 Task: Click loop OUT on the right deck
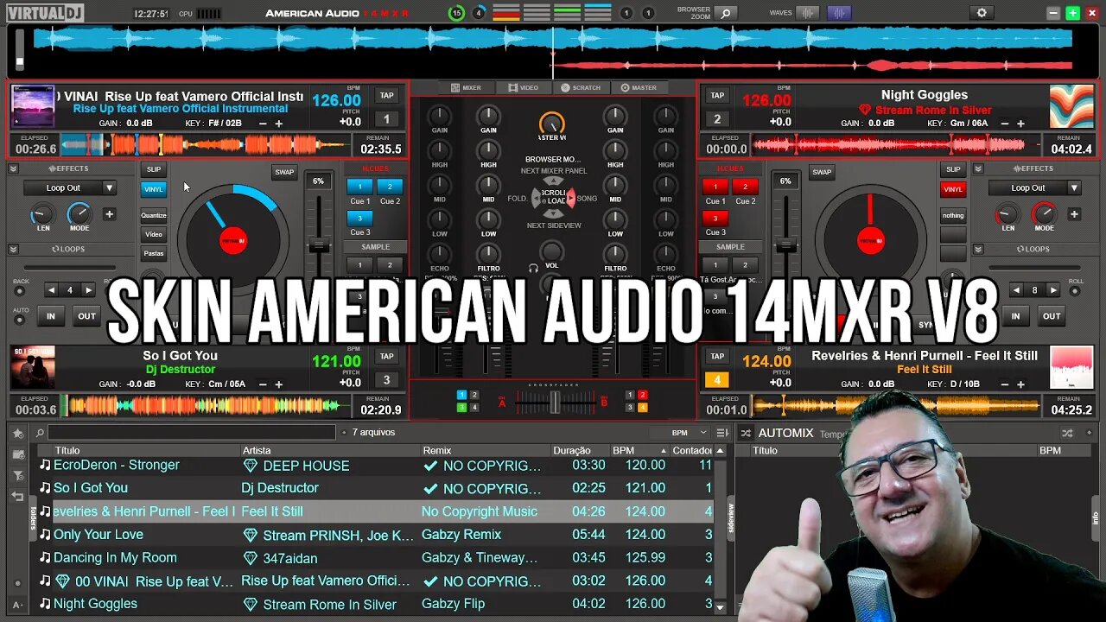pyautogui.click(x=1052, y=316)
